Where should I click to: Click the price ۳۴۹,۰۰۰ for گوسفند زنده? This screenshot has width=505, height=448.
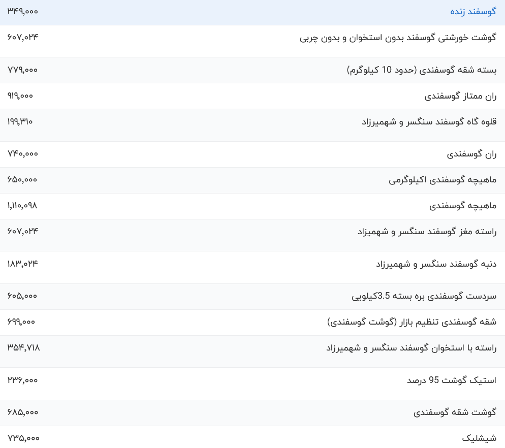click(x=22, y=11)
